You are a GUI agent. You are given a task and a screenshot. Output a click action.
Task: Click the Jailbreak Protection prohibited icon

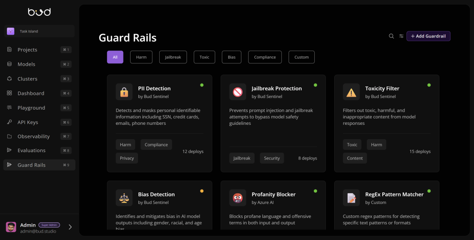coord(237,92)
